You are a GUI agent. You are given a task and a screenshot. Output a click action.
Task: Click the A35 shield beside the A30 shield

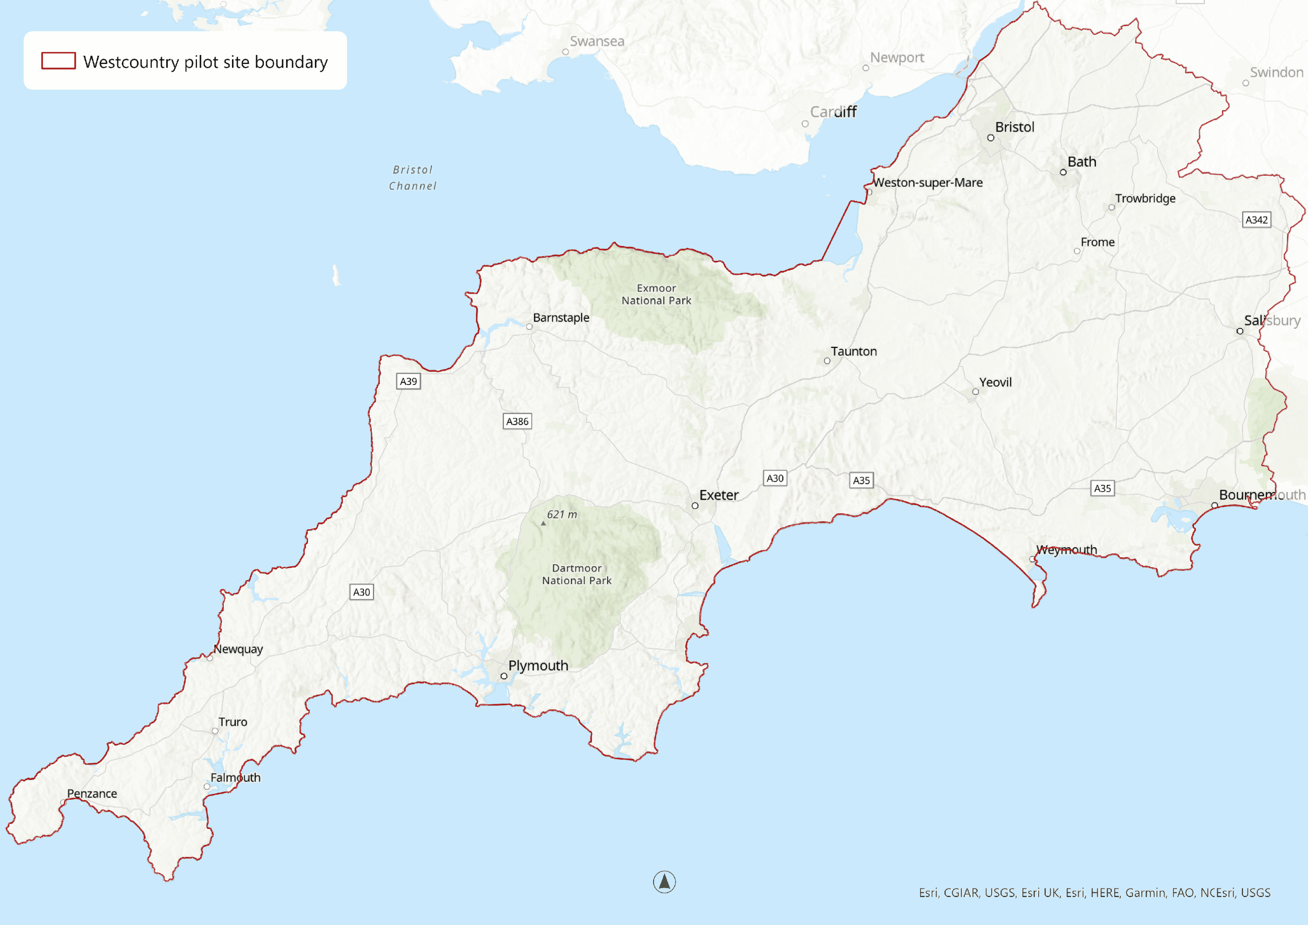coord(862,480)
